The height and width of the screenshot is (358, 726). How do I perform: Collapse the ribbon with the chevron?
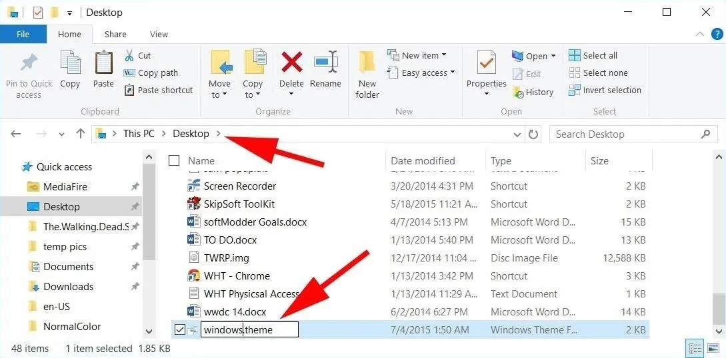click(699, 34)
